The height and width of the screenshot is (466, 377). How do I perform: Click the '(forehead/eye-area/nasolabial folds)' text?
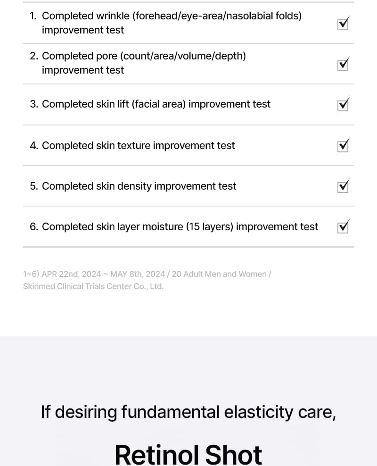point(217,16)
